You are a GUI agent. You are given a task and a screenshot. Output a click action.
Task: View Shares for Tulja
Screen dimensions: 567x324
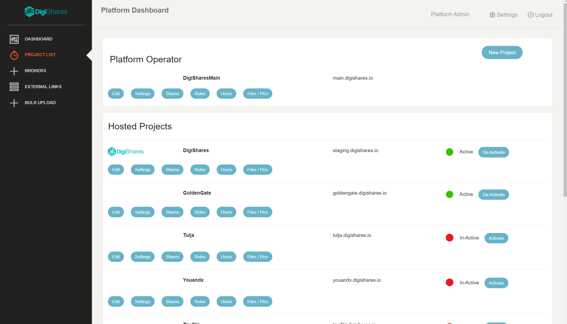(172, 257)
